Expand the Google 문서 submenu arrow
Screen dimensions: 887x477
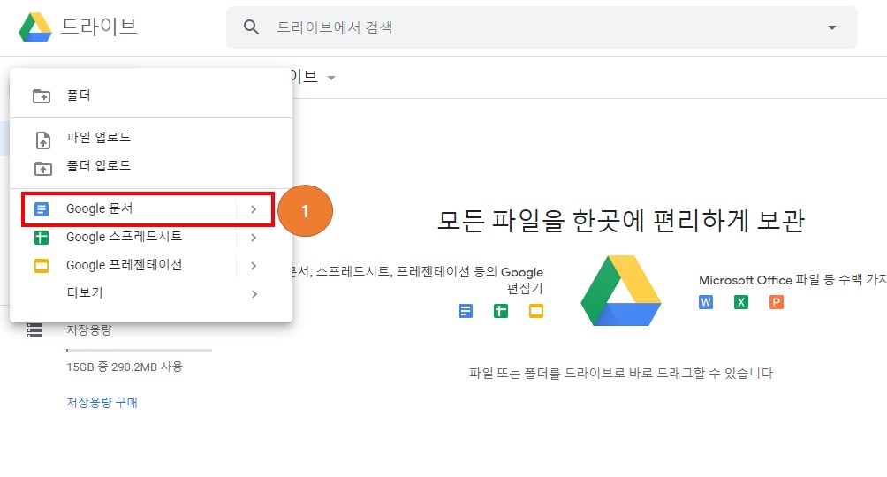254,209
